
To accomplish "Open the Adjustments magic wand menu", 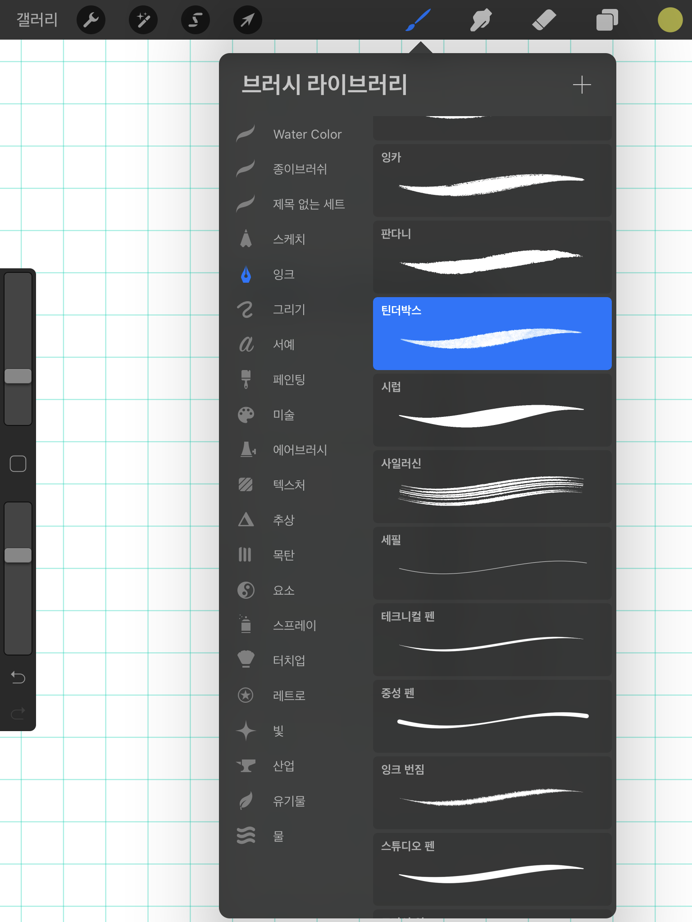I will (143, 20).
